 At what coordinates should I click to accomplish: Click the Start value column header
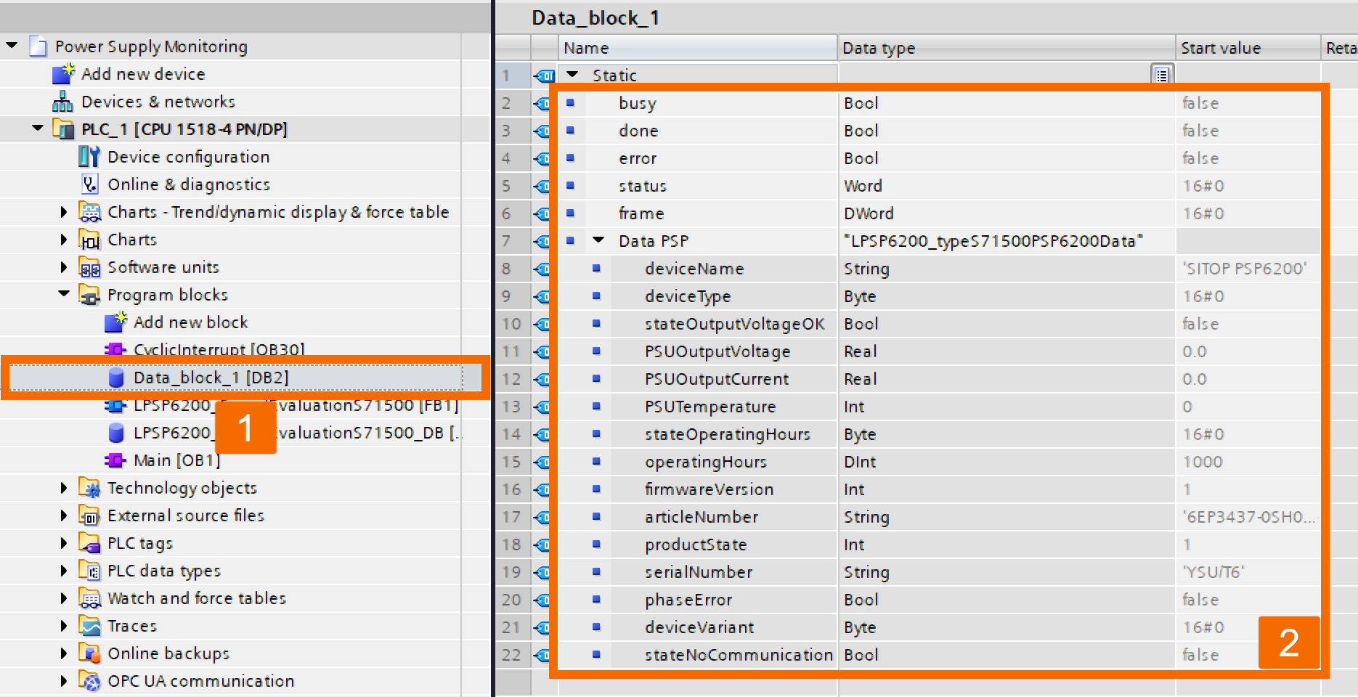pos(1248,48)
